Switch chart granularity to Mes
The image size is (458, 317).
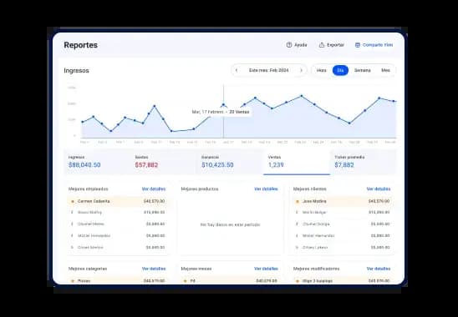(x=385, y=70)
